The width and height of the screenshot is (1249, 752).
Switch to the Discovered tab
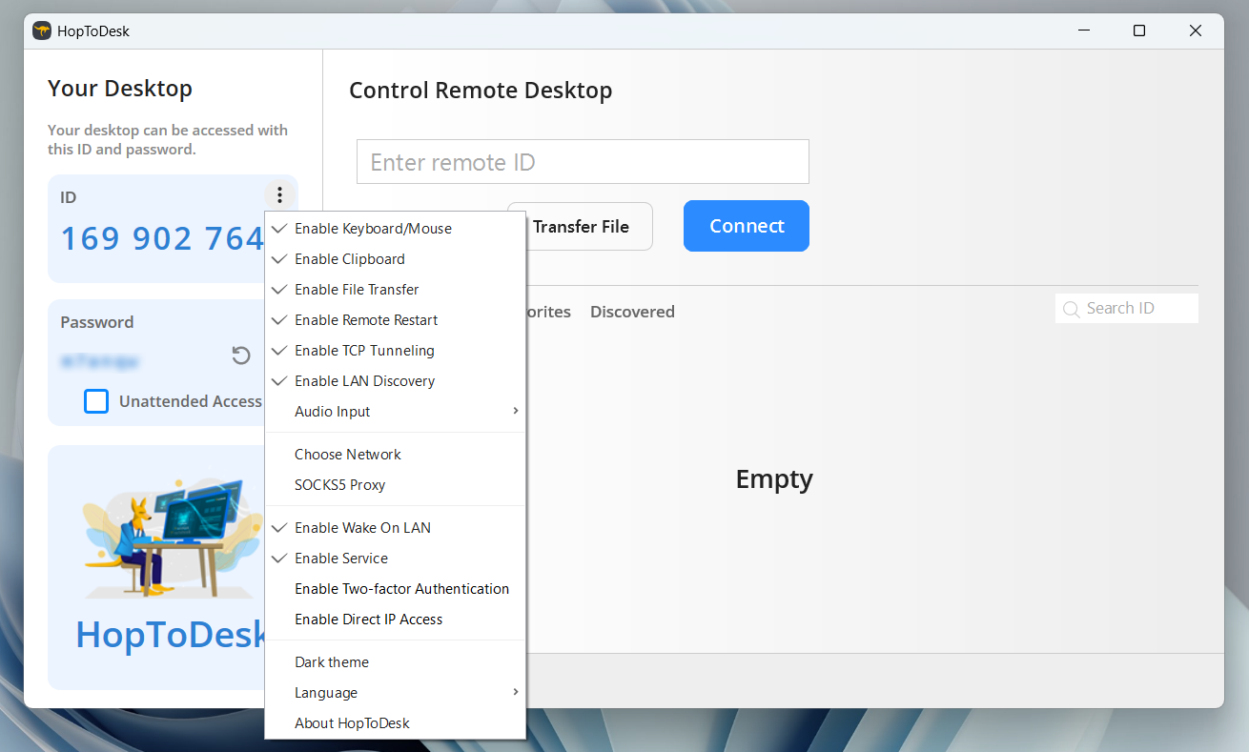coord(632,312)
